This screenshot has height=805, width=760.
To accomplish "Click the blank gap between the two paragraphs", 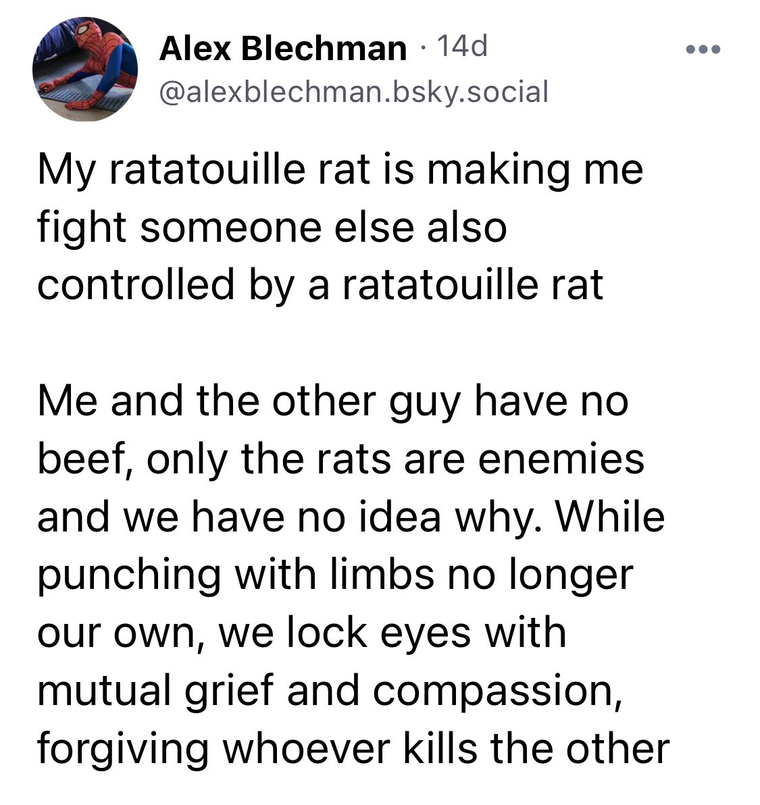I will point(338,342).
